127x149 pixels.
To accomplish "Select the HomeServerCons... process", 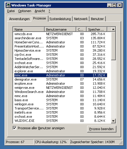I will click(x=61, y=42).
